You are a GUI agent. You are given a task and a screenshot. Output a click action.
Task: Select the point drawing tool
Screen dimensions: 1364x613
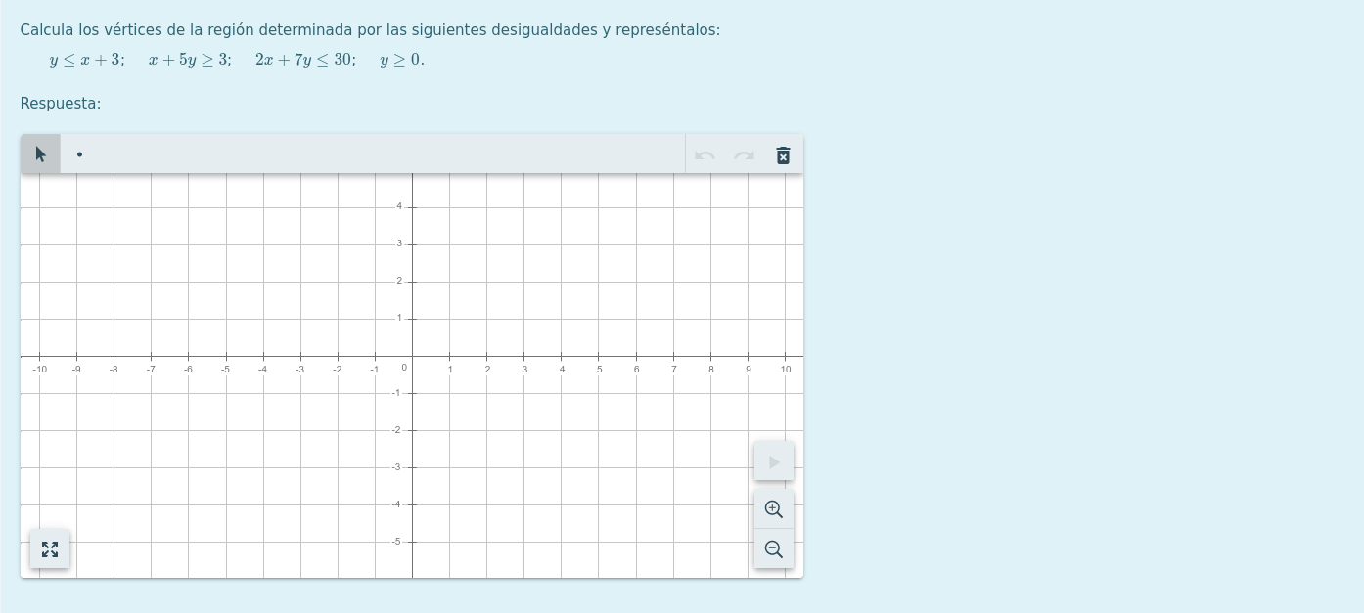[79, 154]
